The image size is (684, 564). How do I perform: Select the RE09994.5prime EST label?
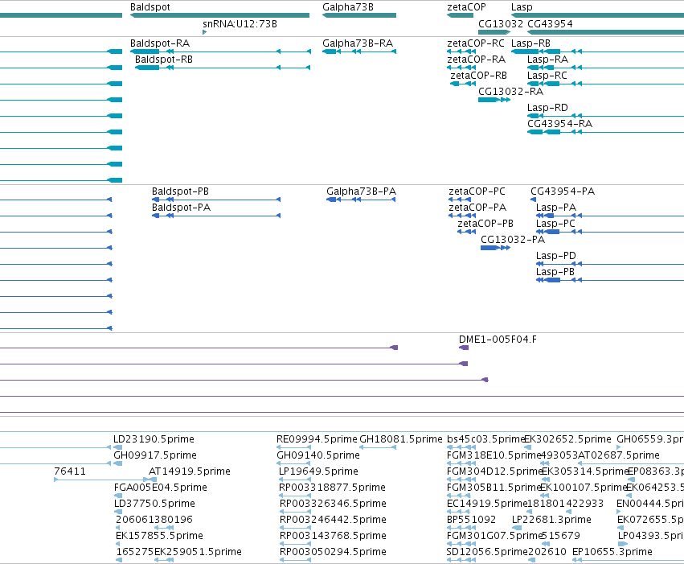pos(317,439)
